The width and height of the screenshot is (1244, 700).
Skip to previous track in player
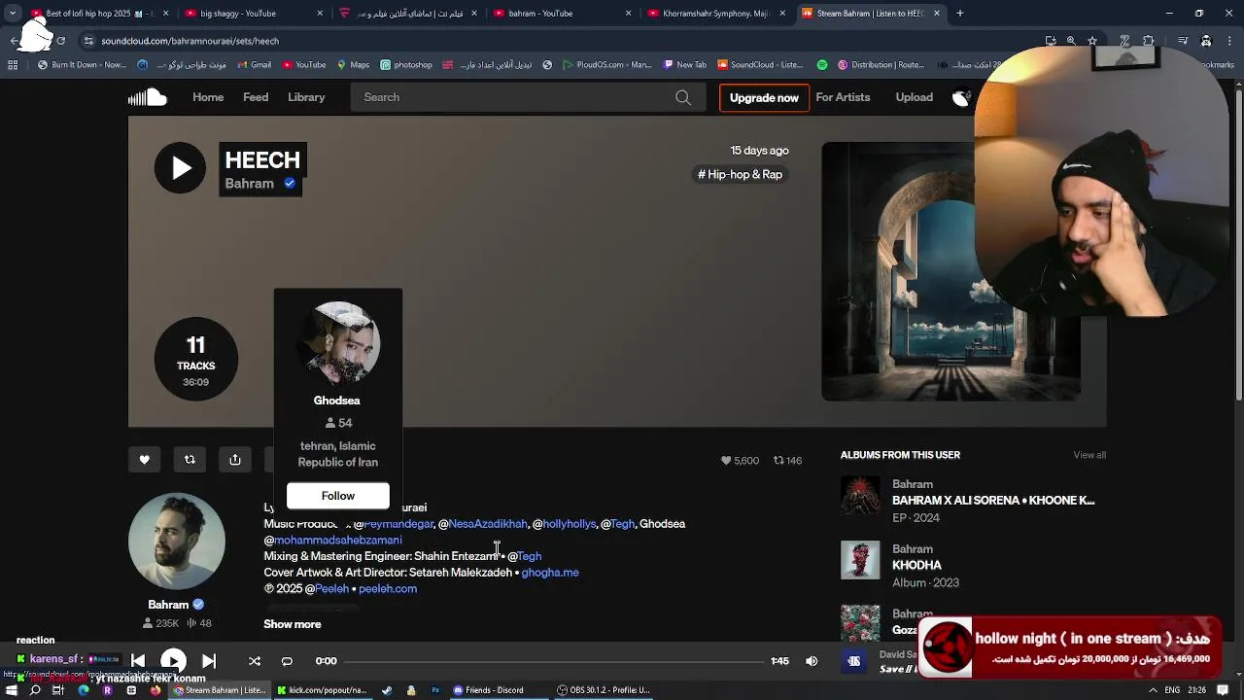pos(138,661)
